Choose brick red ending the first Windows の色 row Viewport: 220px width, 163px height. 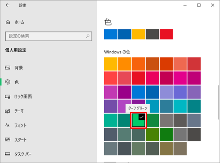(194, 64)
